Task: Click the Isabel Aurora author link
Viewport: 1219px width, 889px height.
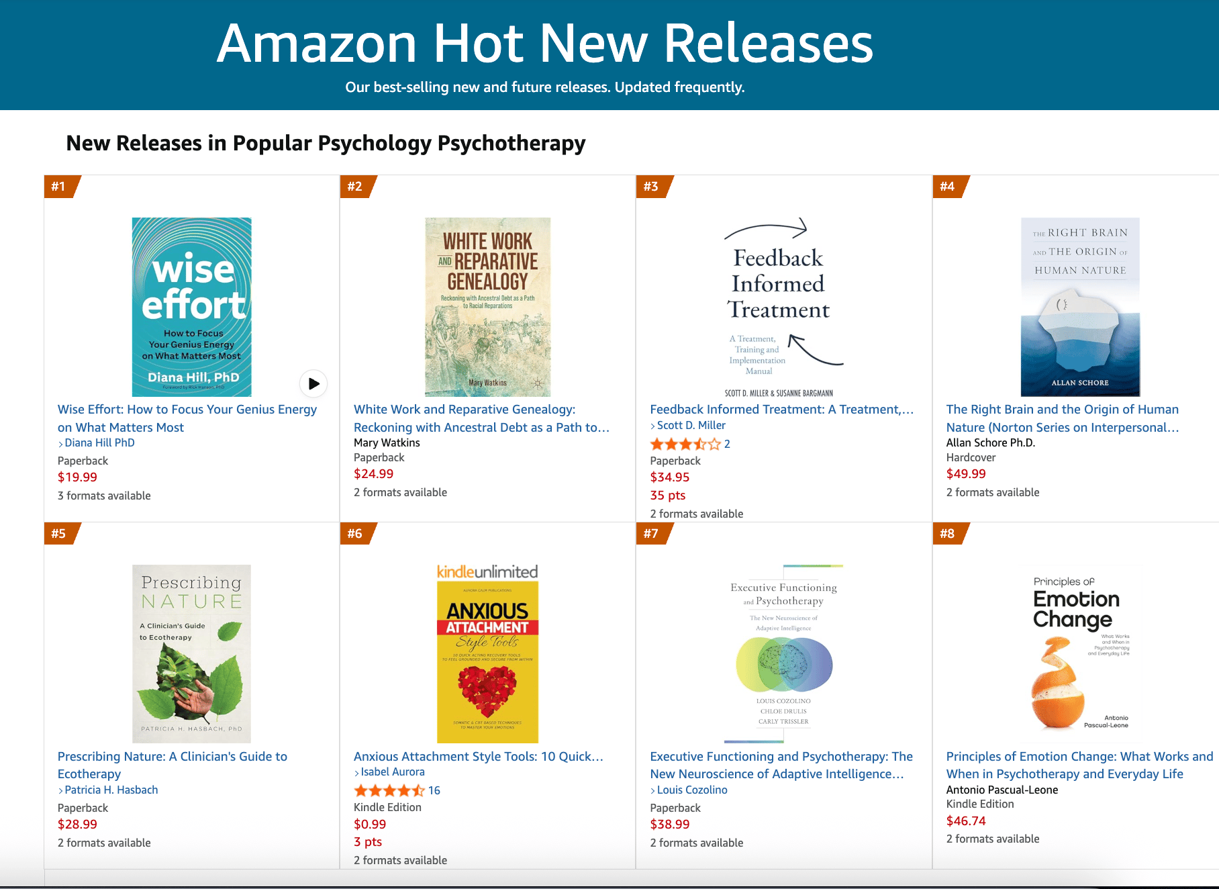Action: coord(393,772)
